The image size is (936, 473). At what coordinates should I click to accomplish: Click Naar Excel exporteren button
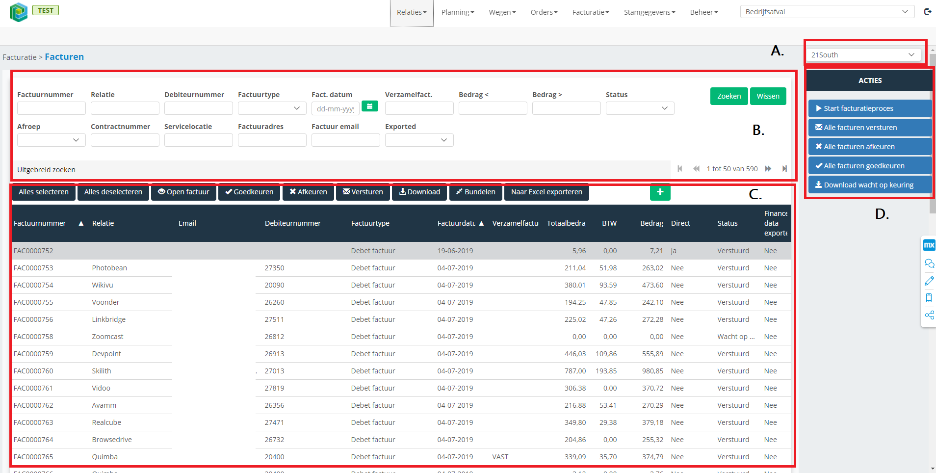coord(546,192)
